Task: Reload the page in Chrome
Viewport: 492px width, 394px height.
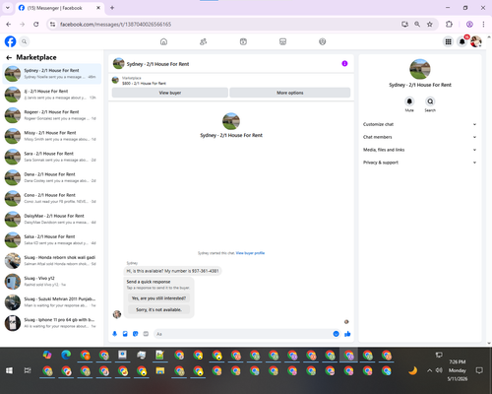Action: [x=36, y=24]
